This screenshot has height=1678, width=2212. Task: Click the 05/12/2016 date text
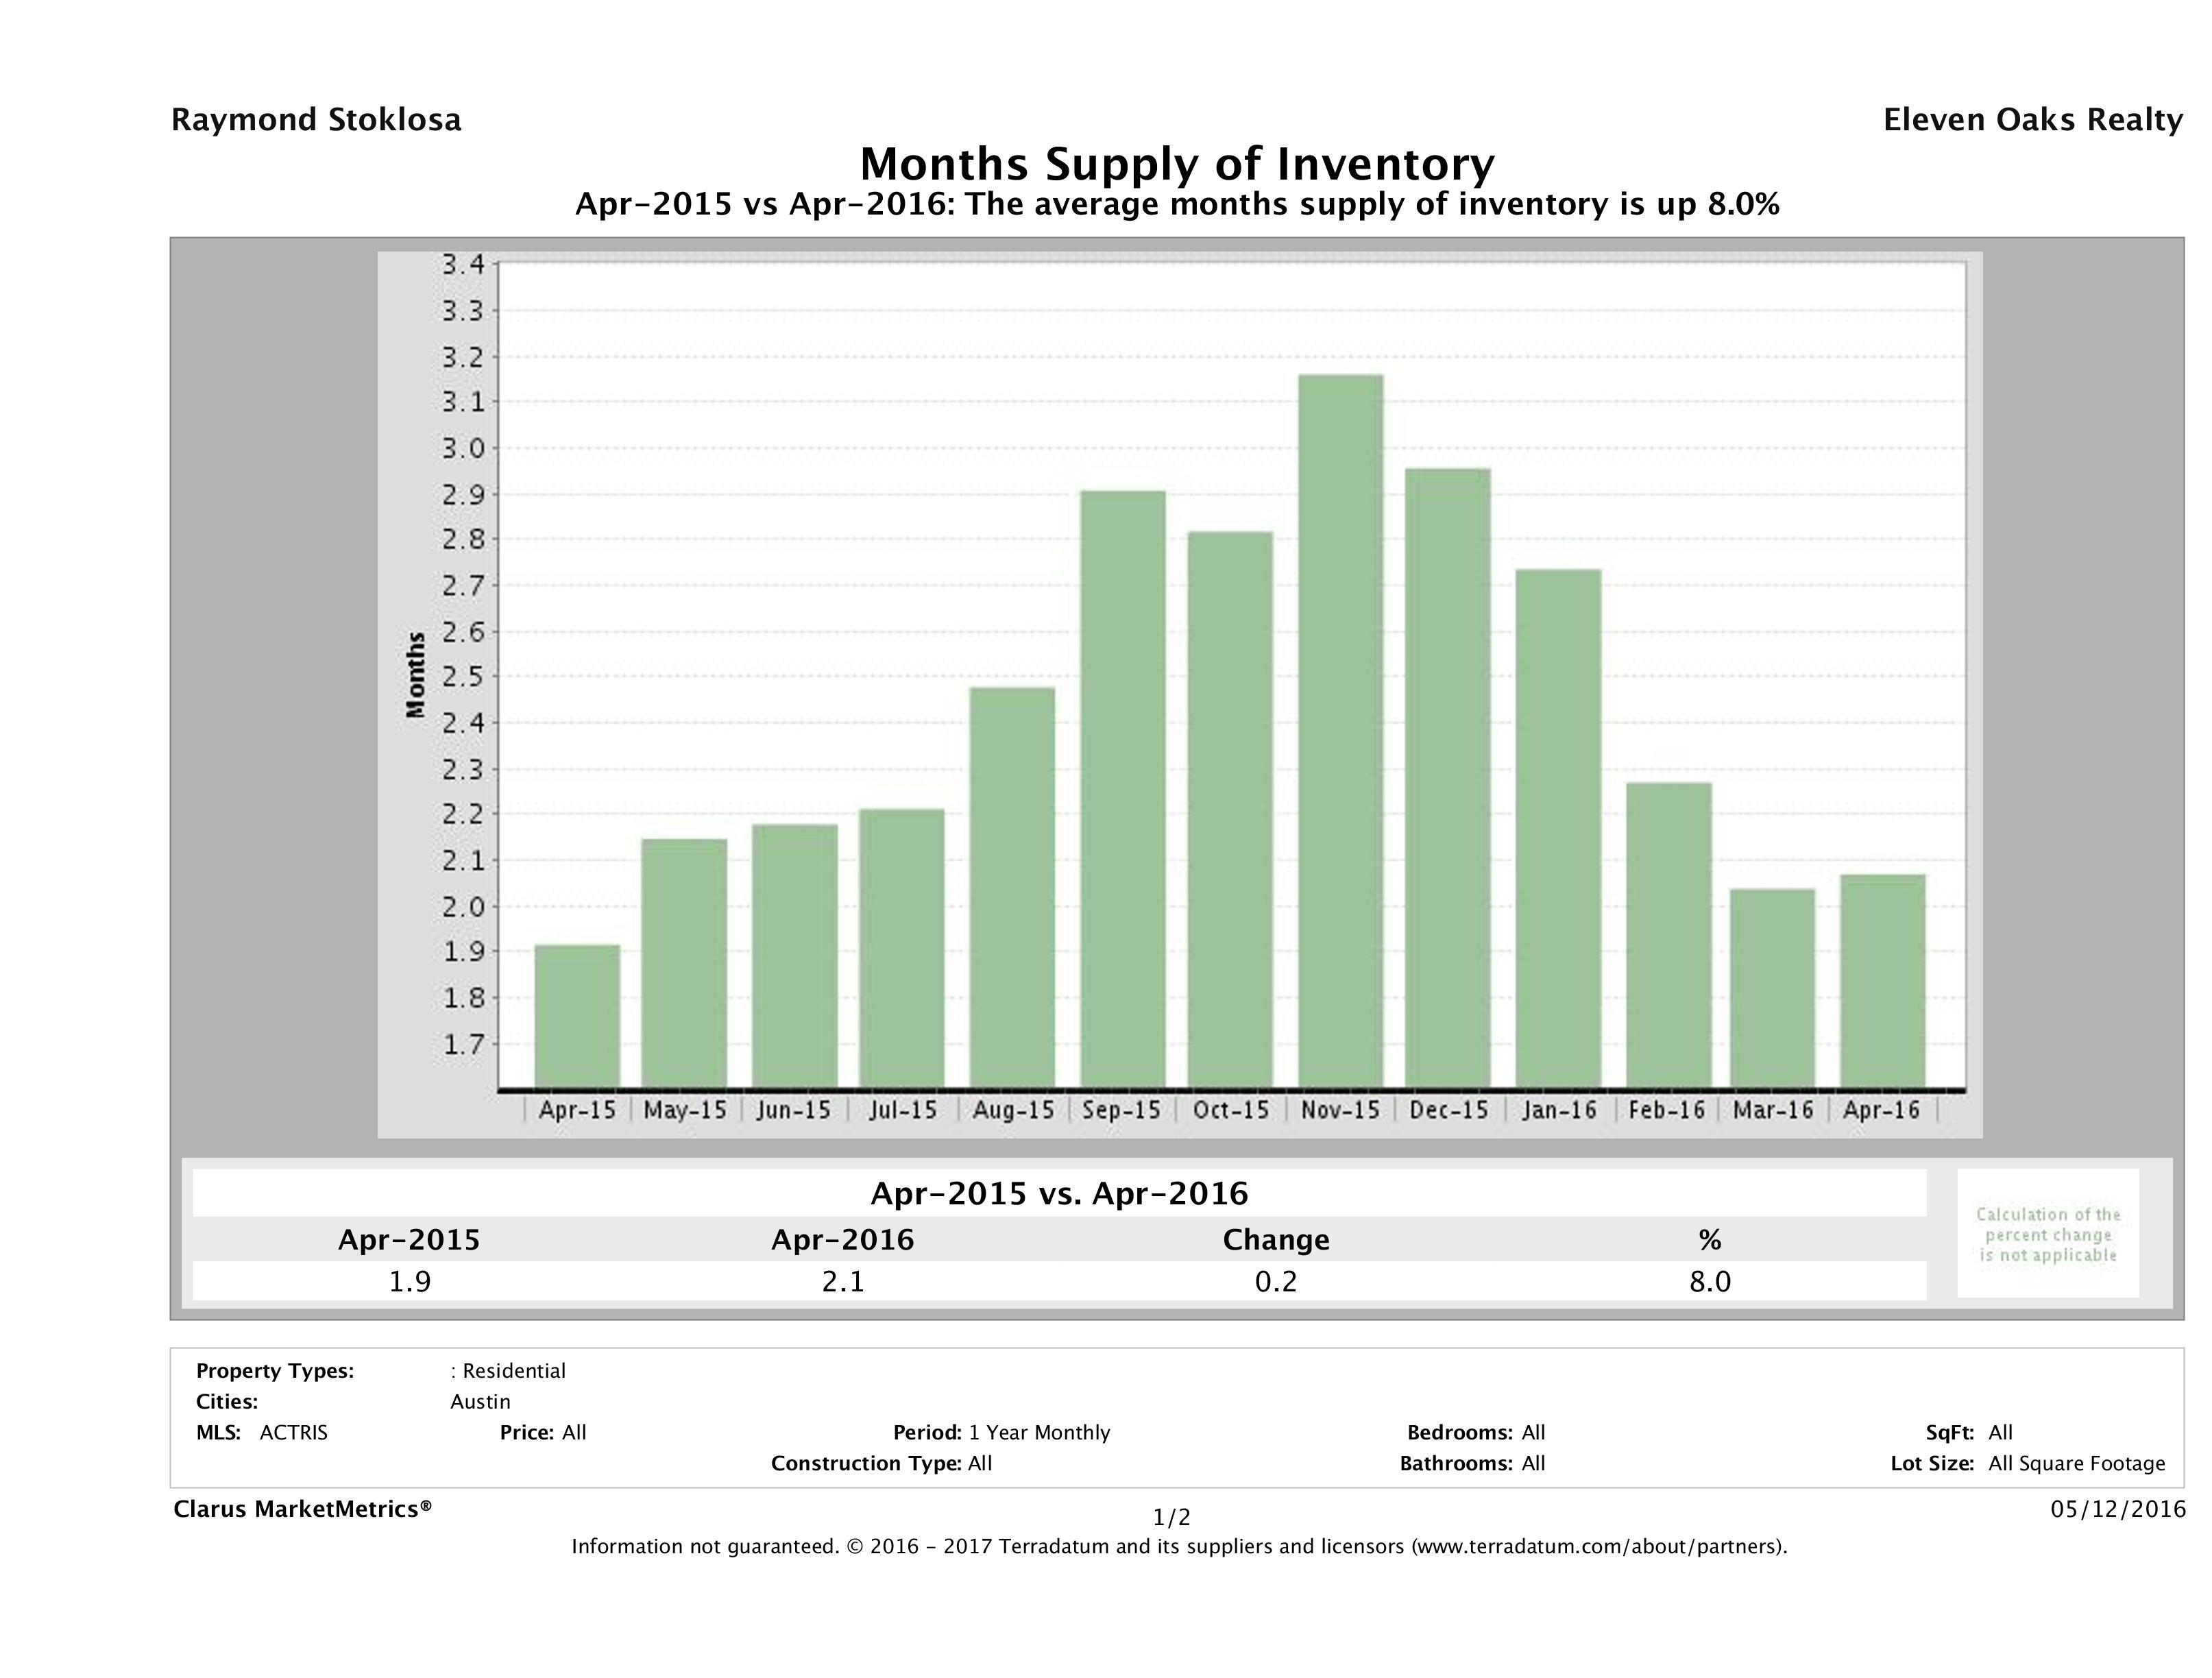[2117, 1509]
